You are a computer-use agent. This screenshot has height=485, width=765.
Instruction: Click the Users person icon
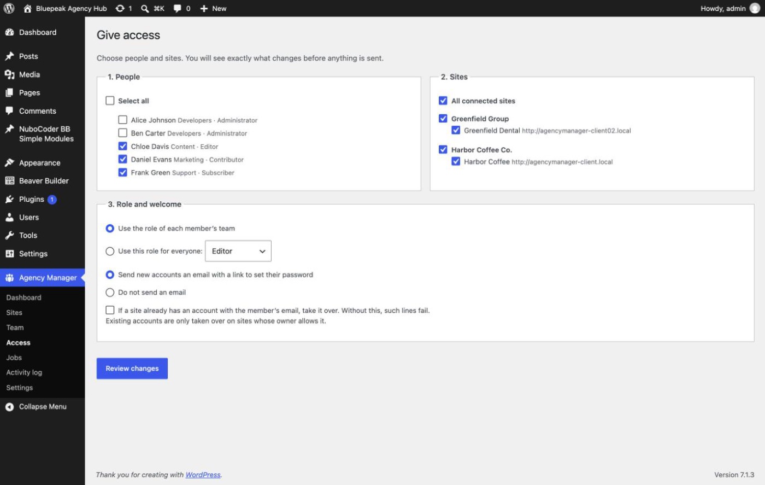pyautogui.click(x=9, y=218)
